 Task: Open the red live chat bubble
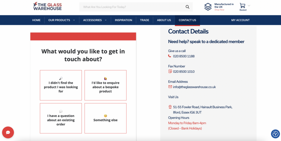pos(8,133)
